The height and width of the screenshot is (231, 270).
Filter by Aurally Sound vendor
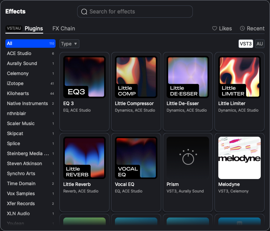[30, 64]
